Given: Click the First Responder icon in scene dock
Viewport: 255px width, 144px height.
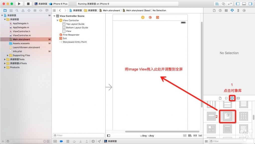Looking at the screenshot, I should 150,17.
